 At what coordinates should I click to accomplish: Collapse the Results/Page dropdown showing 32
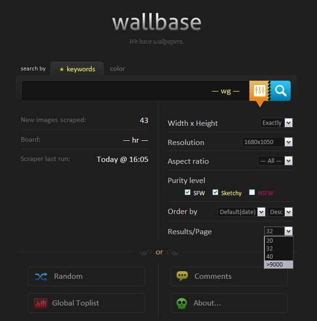click(x=278, y=231)
